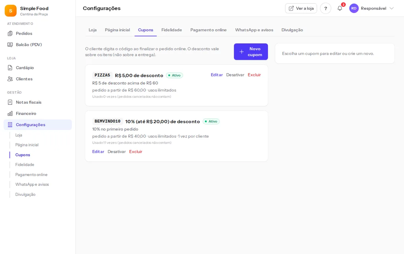Open Divulgação in the sidebar submenu
404x254 pixels.
[x=25, y=194]
